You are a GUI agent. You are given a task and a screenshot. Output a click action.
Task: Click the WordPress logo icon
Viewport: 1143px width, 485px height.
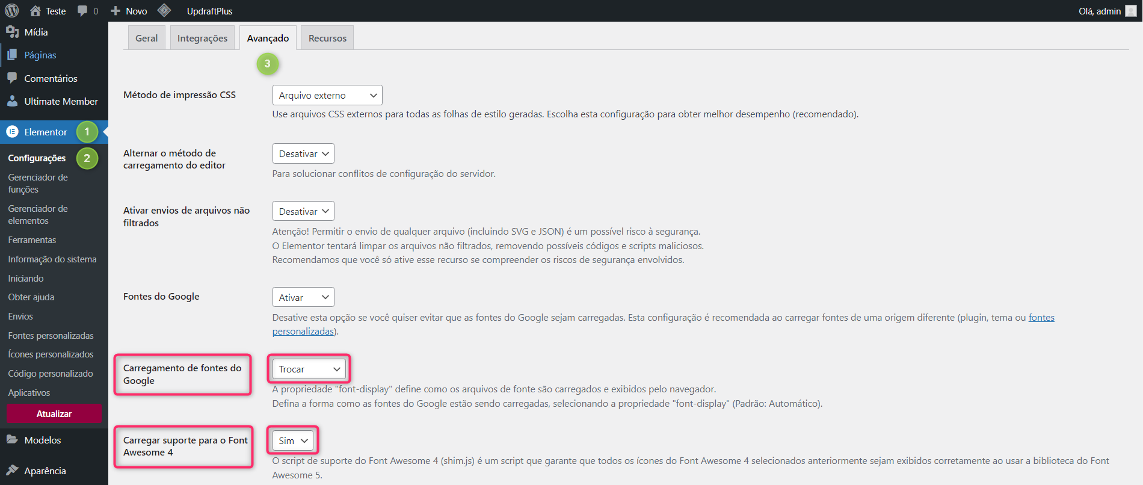click(12, 11)
